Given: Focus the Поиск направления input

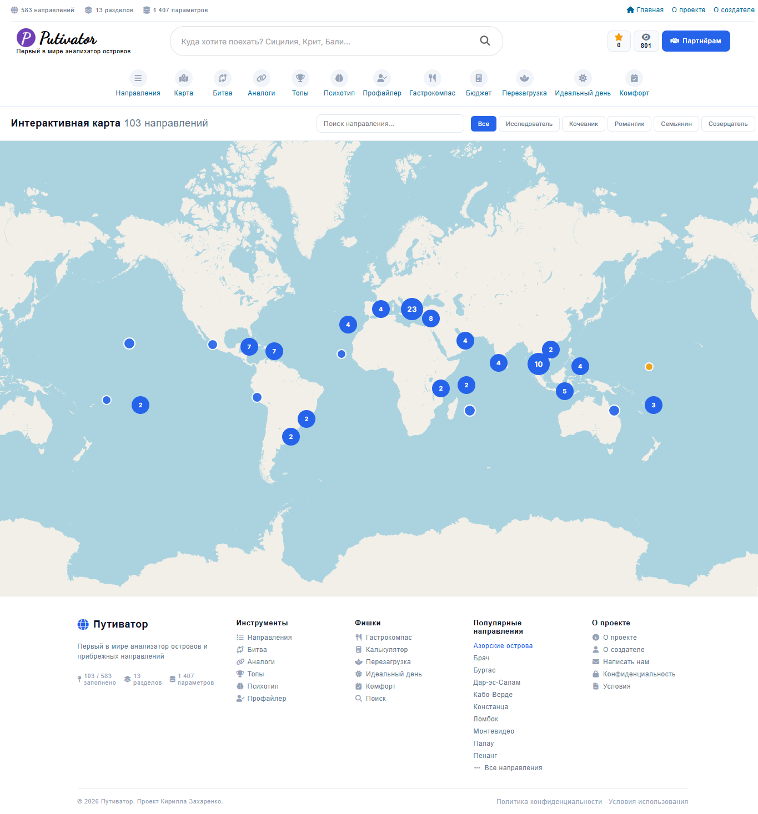Looking at the screenshot, I should (390, 124).
